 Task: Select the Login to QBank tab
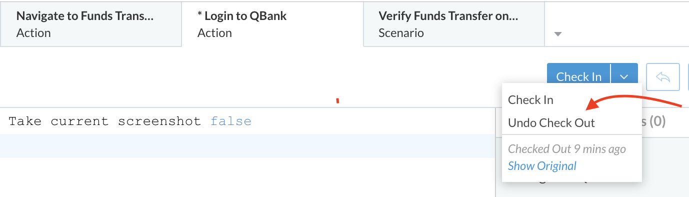coord(272,23)
